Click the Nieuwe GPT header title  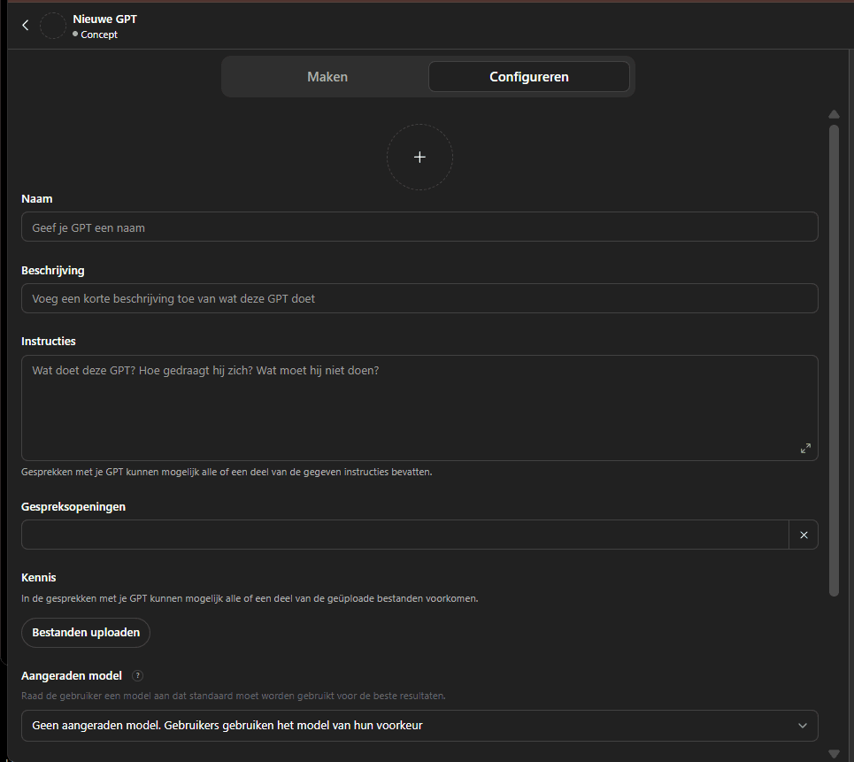[x=104, y=18]
